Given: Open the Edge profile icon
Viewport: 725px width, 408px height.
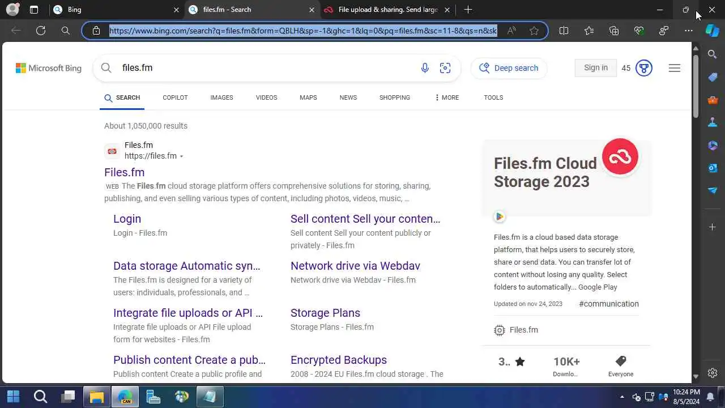Looking at the screenshot, I should tap(12, 10).
